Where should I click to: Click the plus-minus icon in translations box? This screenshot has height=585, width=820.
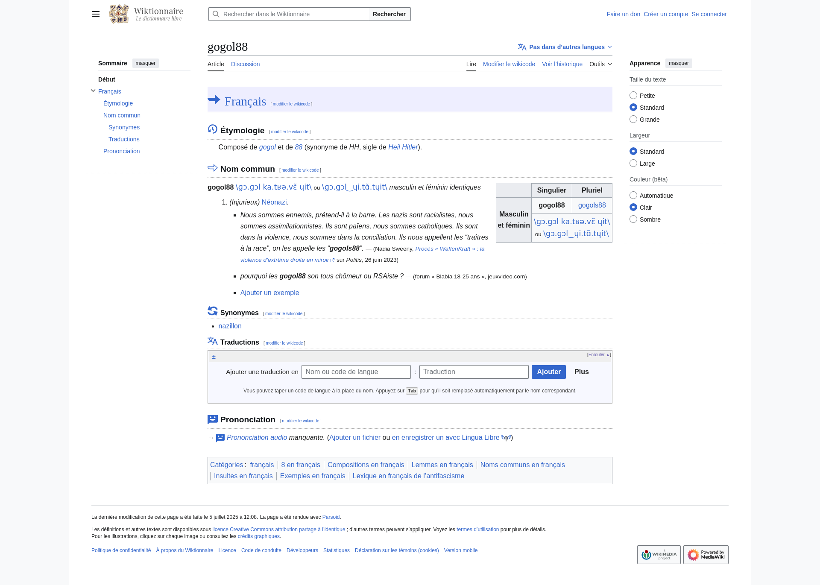coord(214,357)
